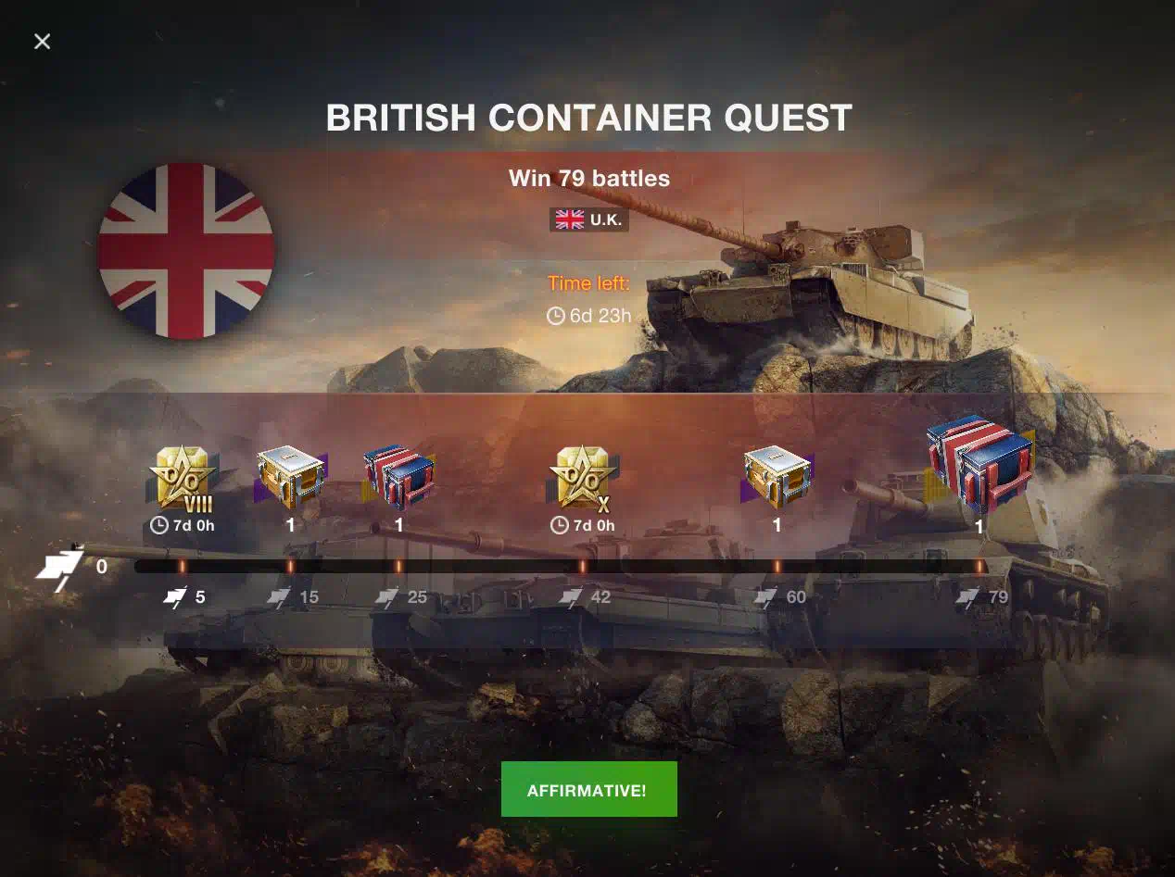Click the large British container at 79 wins
Screen dimensions: 1175x877
979,466
